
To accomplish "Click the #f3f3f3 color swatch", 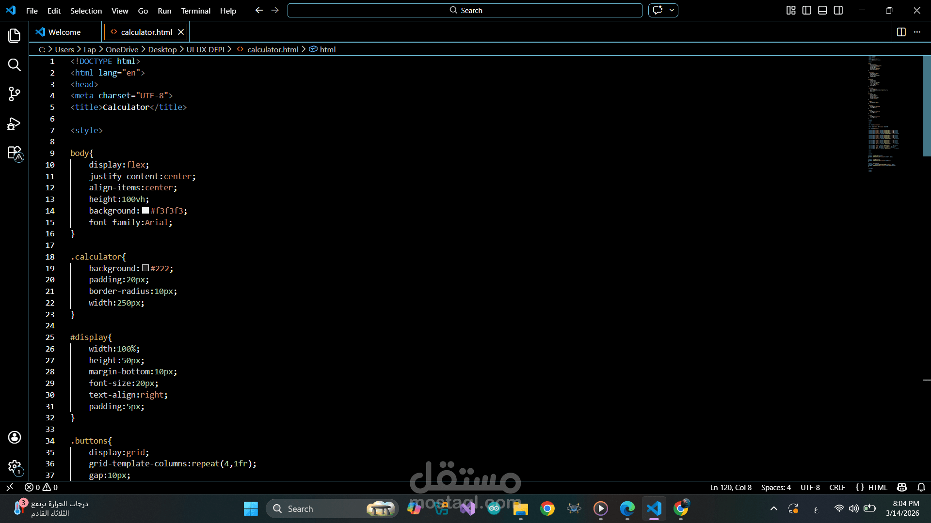I will 145,211.
